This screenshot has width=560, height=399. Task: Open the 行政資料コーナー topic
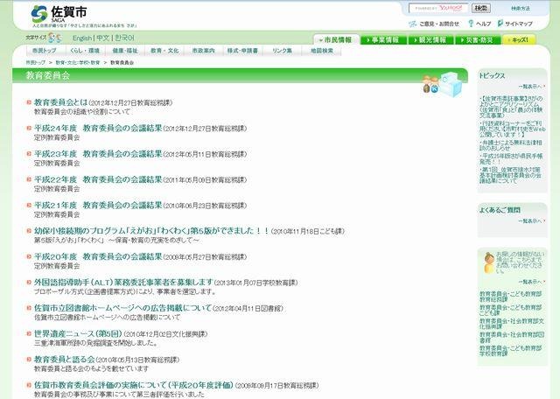[x=513, y=129]
